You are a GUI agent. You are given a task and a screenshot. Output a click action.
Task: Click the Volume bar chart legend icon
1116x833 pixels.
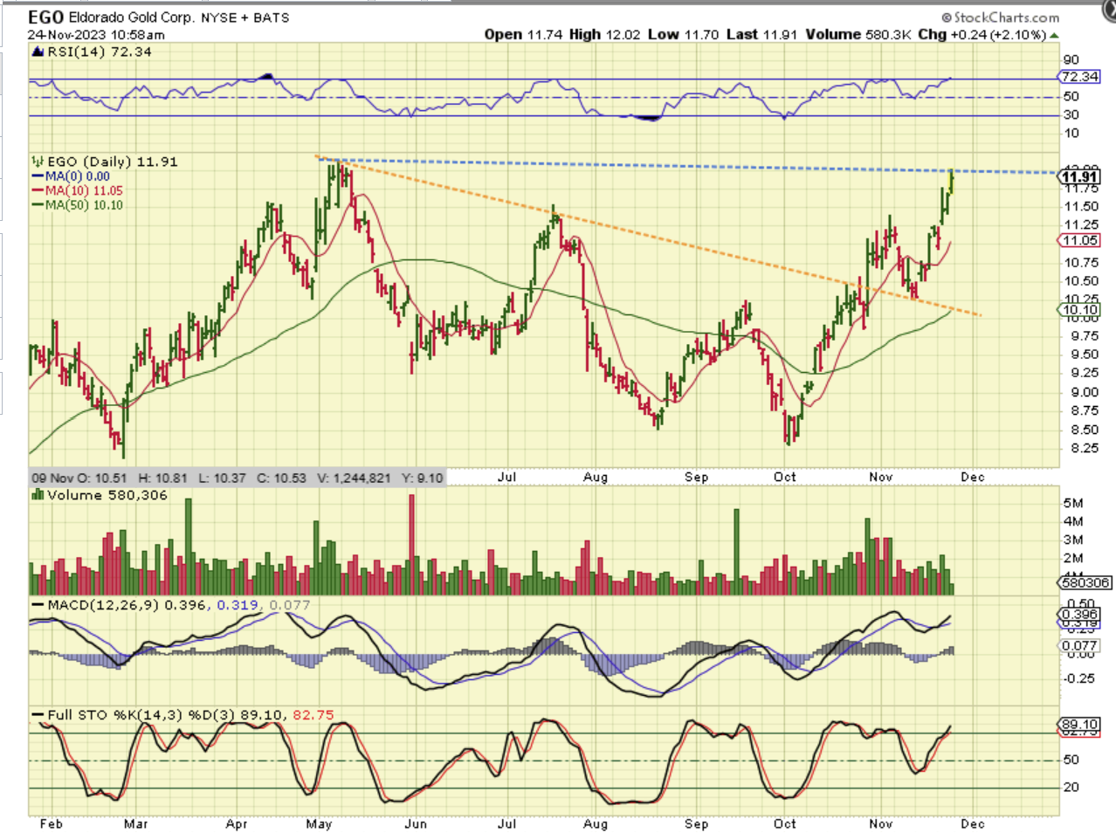(x=38, y=495)
